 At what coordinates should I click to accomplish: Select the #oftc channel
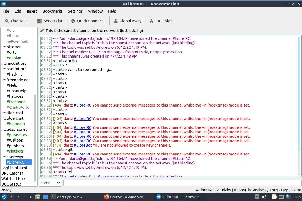point(11,52)
